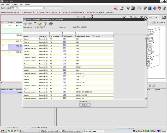This screenshot has height=133, width=167.
Task: Open the Файл menu
Action: tap(2, 4)
